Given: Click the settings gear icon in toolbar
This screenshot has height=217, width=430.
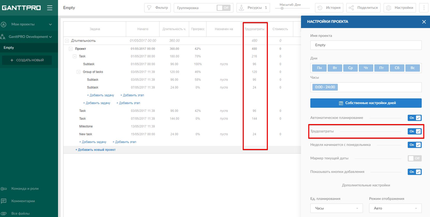Looking at the screenshot, I should pyautogui.click(x=389, y=8).
